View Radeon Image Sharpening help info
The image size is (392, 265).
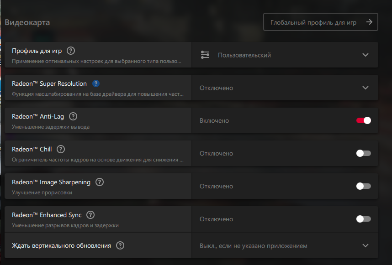(100, 182)
